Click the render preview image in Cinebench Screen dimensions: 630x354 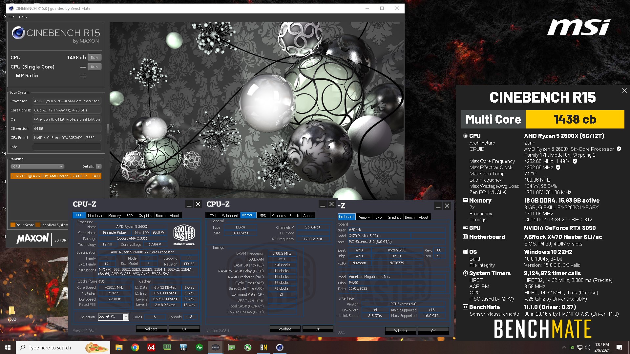257,111
